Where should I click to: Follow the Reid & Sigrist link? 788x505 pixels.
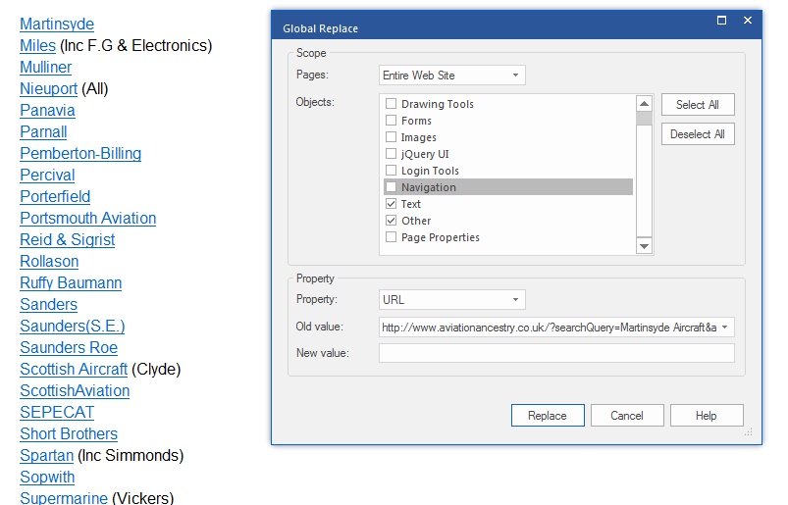68,240
